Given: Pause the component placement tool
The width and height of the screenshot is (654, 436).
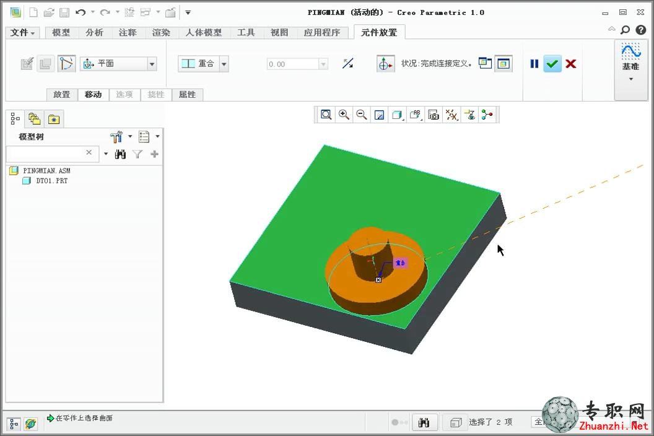Looking at the screenshot, I should click(534, 64).
